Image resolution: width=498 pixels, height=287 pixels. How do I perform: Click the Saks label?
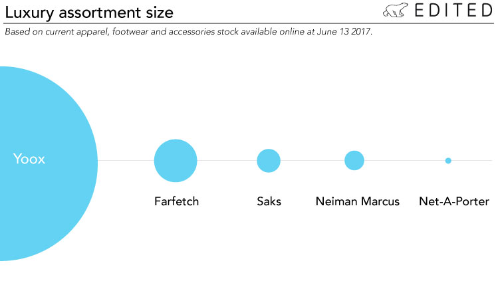[269, 201]
